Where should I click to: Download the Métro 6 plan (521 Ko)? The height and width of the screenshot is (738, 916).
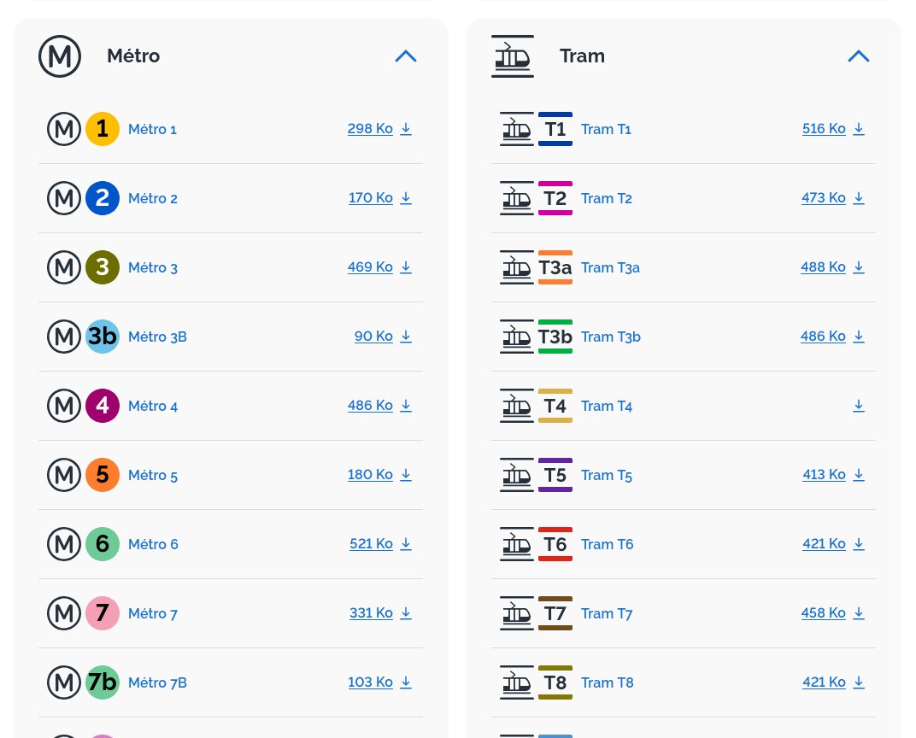pyautogui.click(x=380, y=544)
